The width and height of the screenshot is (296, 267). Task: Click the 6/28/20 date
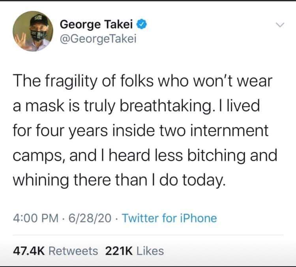[x=90, y=218]
